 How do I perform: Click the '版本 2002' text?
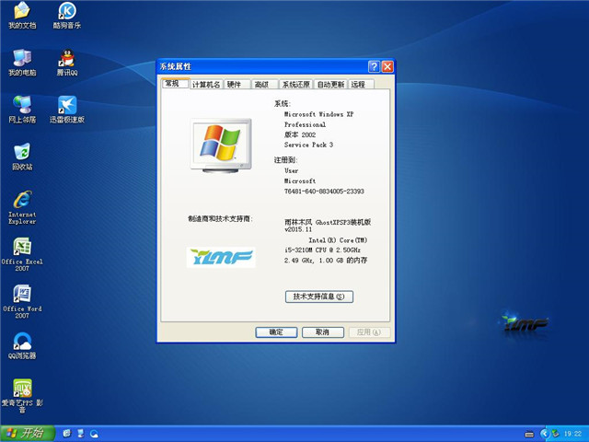[x=300, y=134]
